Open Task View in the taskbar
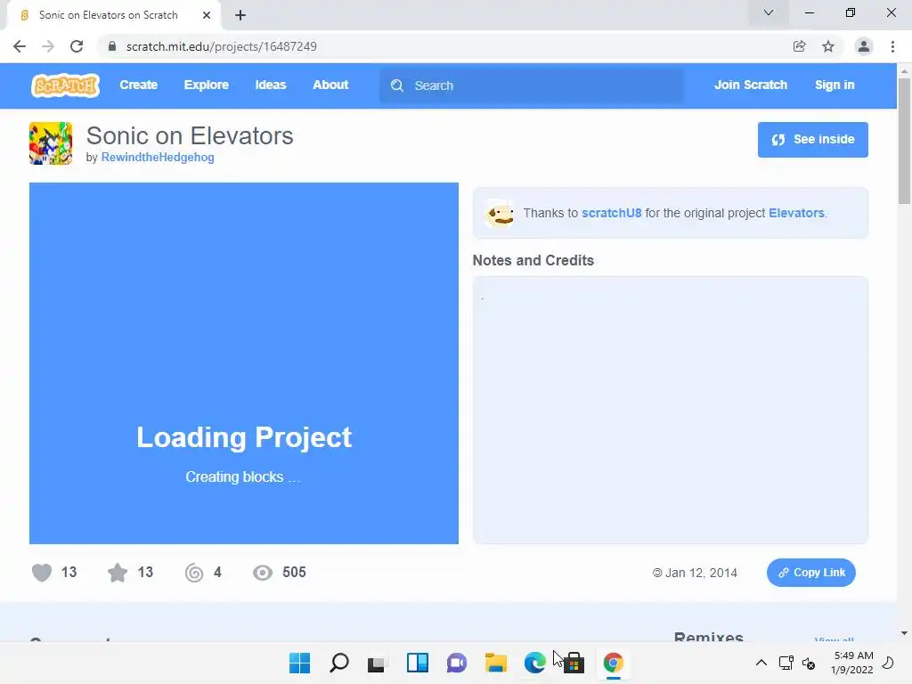Viewport: 912px width, 684px height. tap(378, 663)
